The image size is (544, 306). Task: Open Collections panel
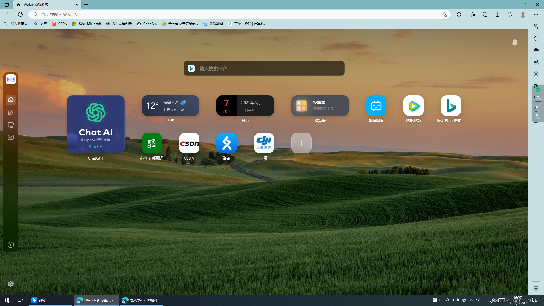(485, 14)
